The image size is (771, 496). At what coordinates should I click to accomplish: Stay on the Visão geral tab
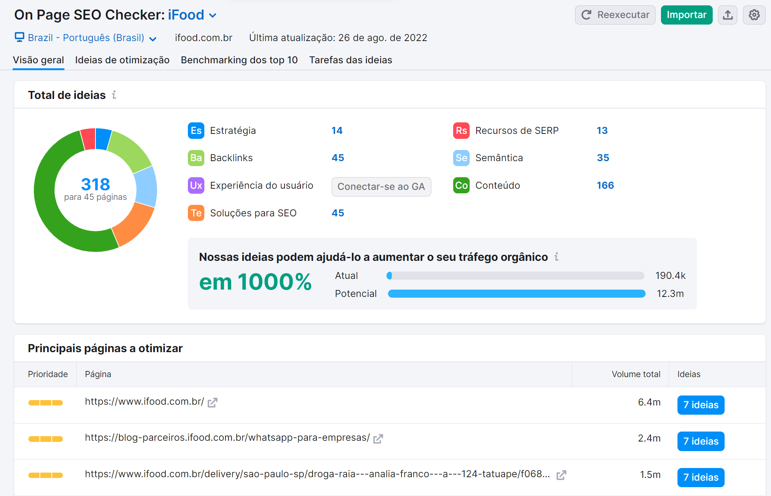point(38,60)
